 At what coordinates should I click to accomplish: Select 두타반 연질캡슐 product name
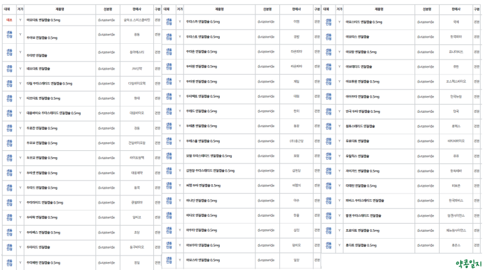pos(37,55)
